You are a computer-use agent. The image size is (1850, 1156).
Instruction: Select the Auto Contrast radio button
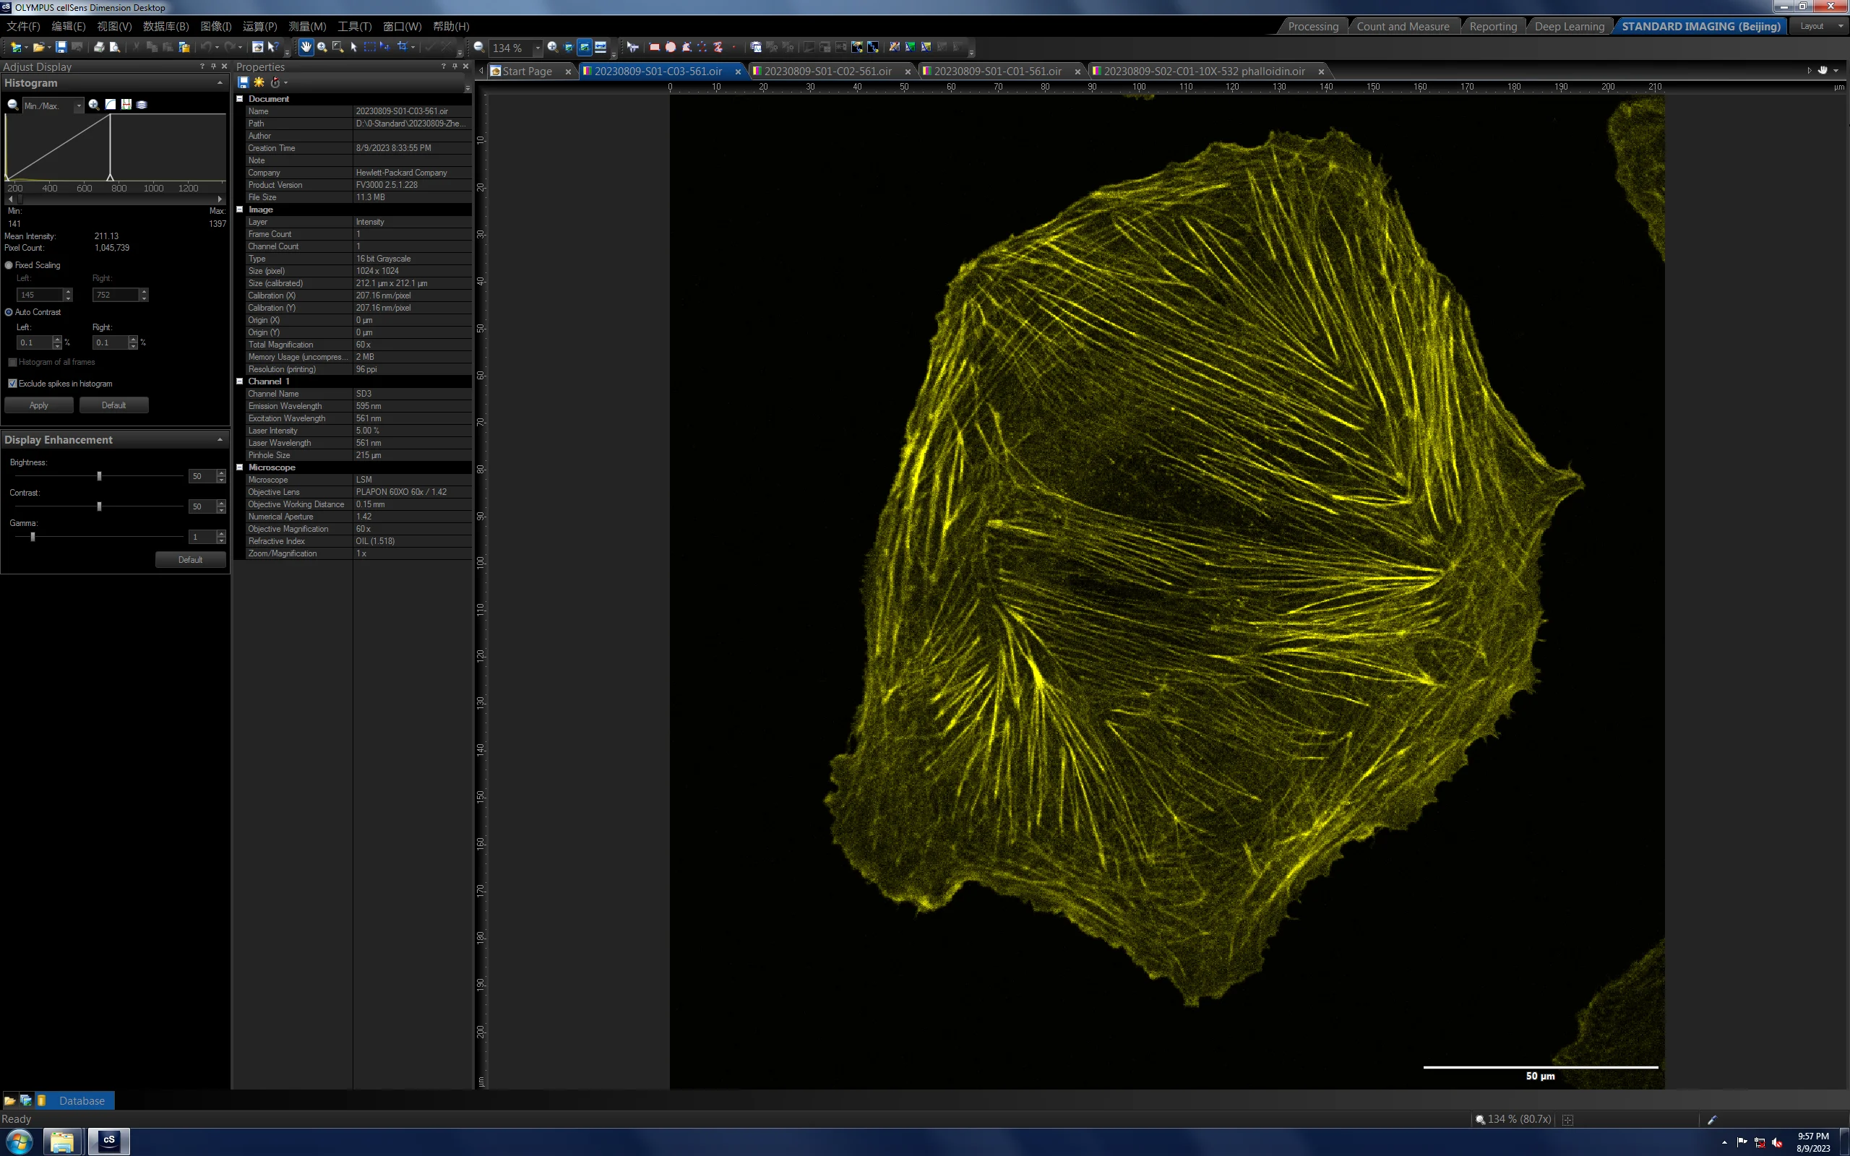[9, 312]
